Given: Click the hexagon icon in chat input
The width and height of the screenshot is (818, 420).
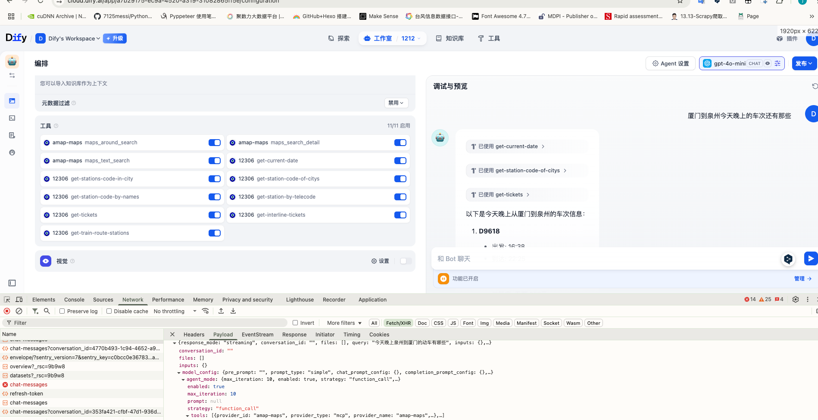Looking at the screenshot, I should point(788,259).
